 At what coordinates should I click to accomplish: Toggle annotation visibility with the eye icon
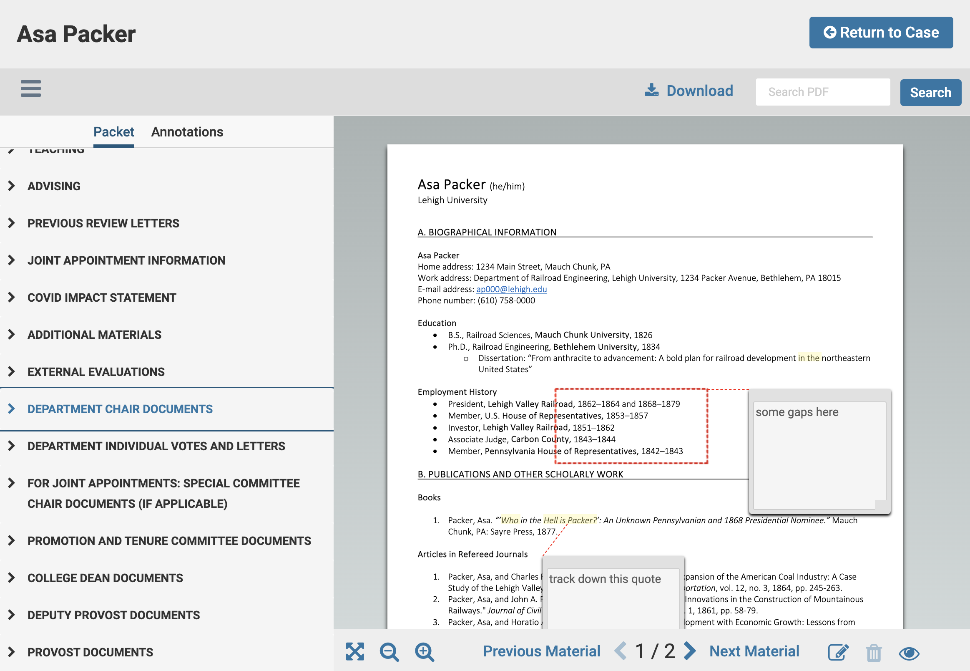tap(909, 653)
